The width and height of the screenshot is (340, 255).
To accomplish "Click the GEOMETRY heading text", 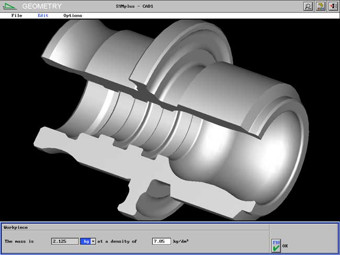I will pos(42,6).
